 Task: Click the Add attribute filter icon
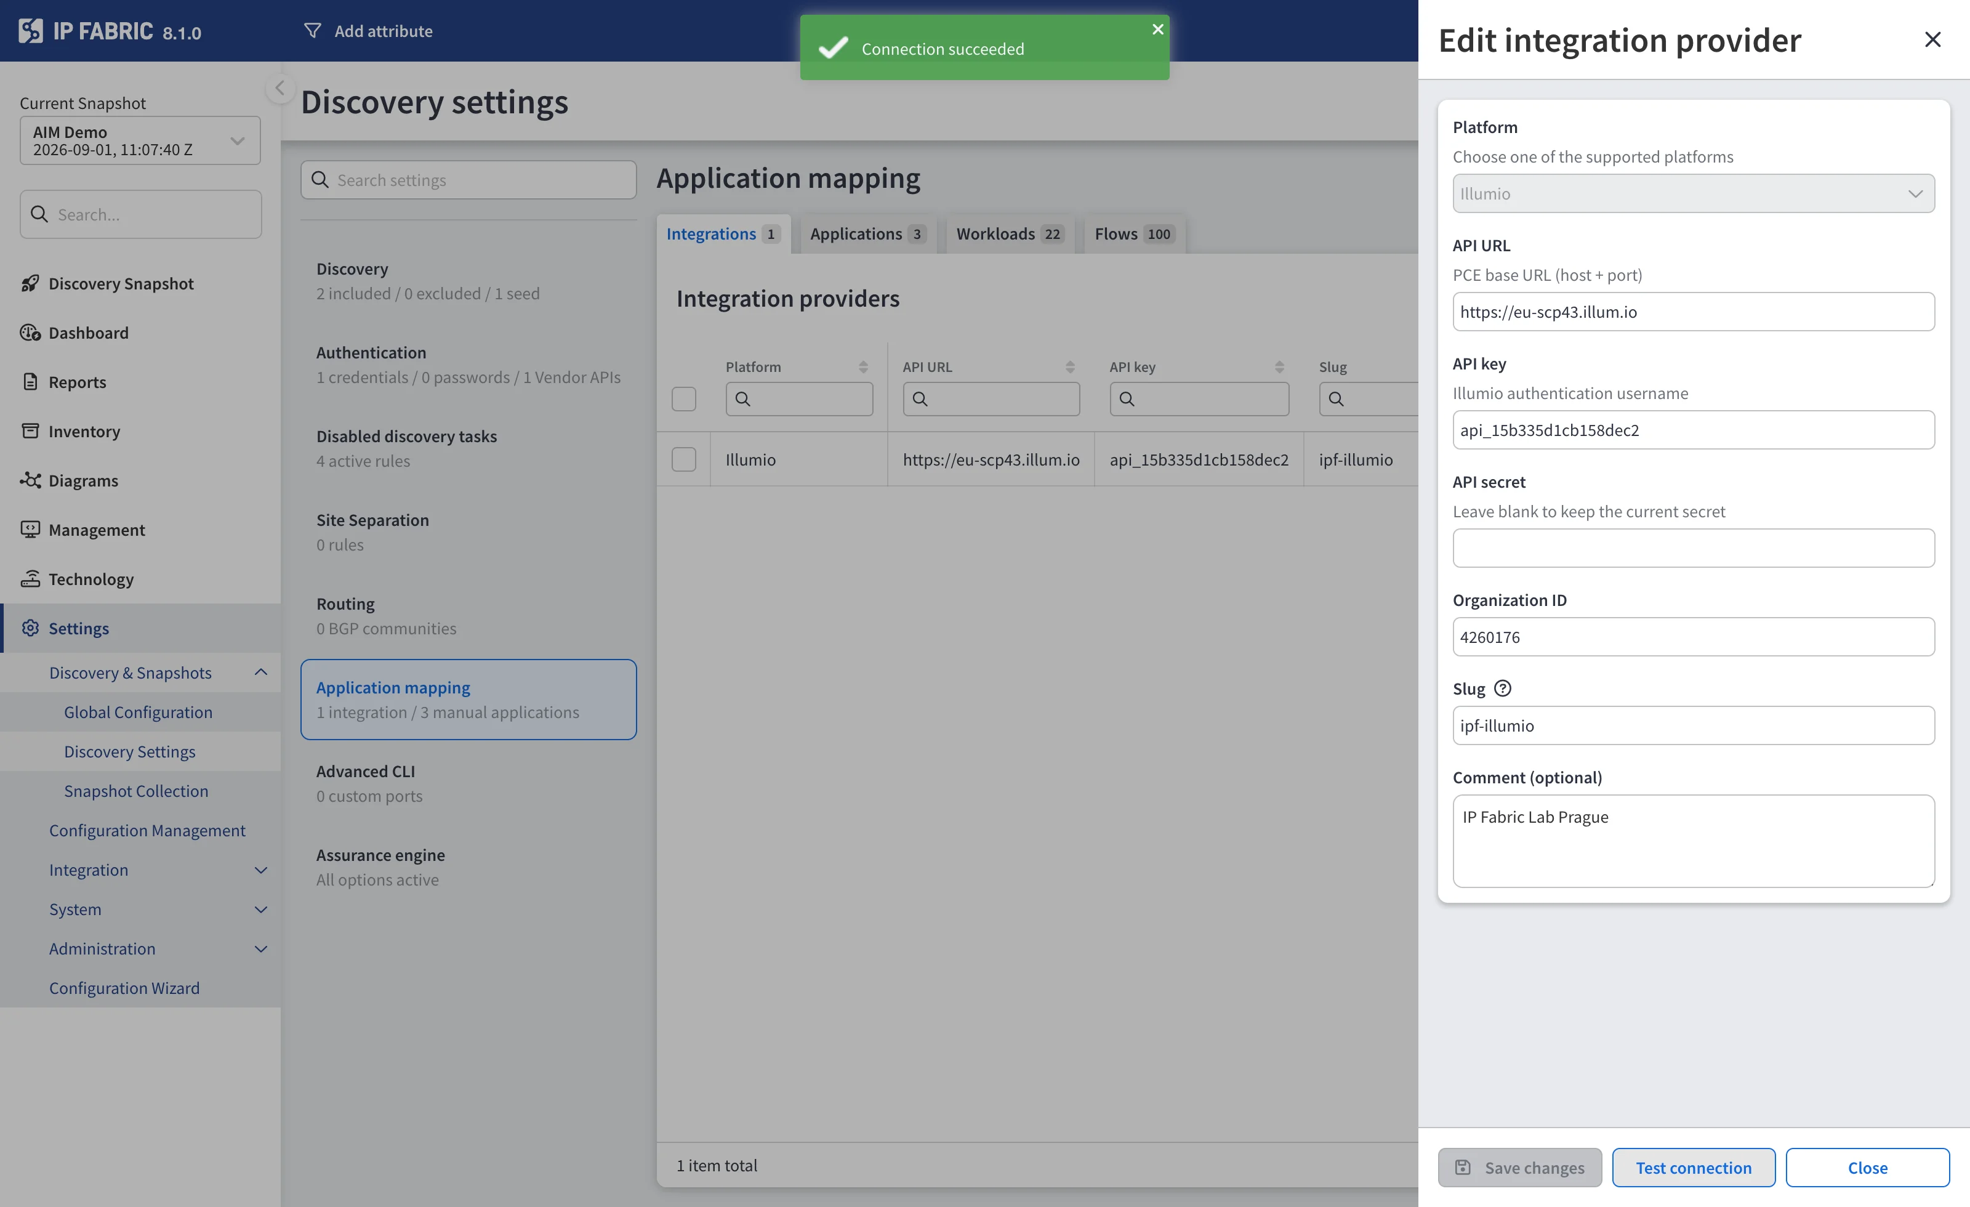pyautogui.click(x=313, y=30)
